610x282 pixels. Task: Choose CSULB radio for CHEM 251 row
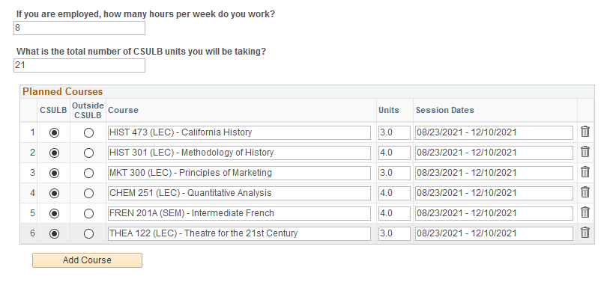coord(55,194)
